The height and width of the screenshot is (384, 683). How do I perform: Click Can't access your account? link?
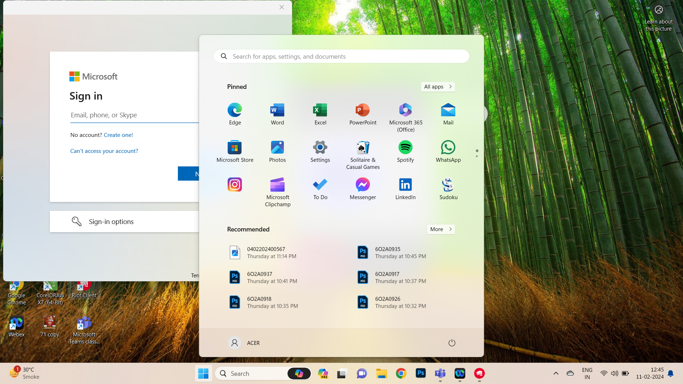pyautogui.click(x=104, y=151)
